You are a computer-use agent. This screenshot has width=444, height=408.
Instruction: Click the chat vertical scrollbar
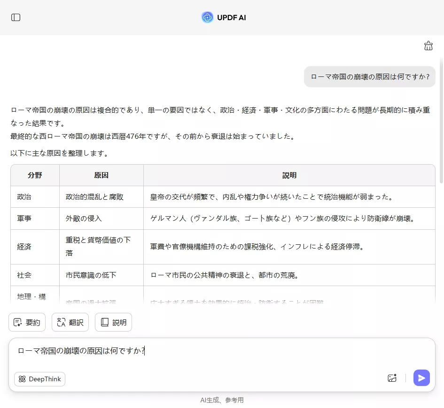click(x=441, y=121)
